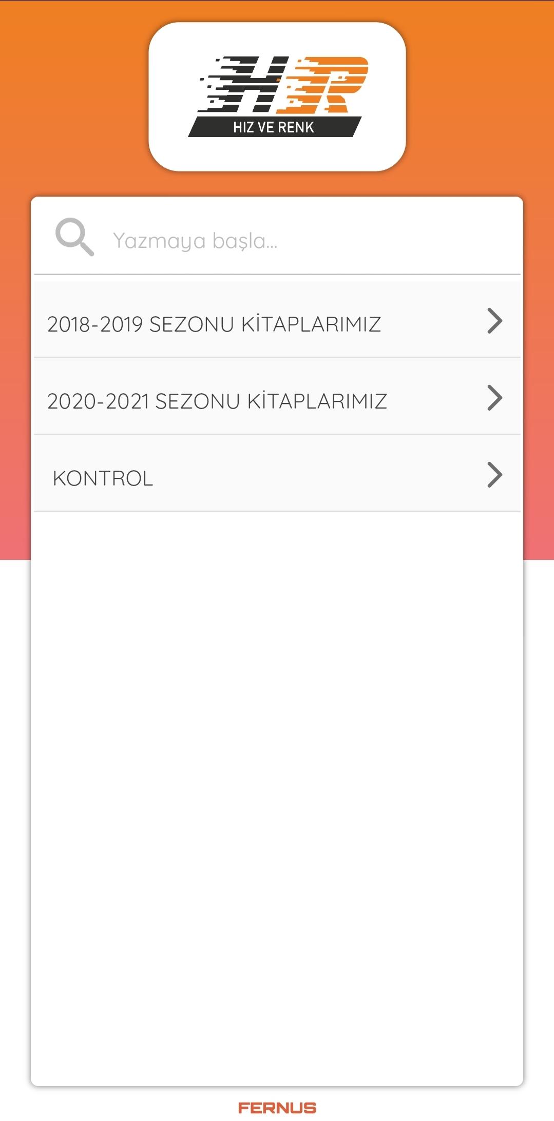The width and height of the screenshot is (554, 1121).
Task: Focus the 'Yazmaya başla...' search field
Action: click(308, 240)
